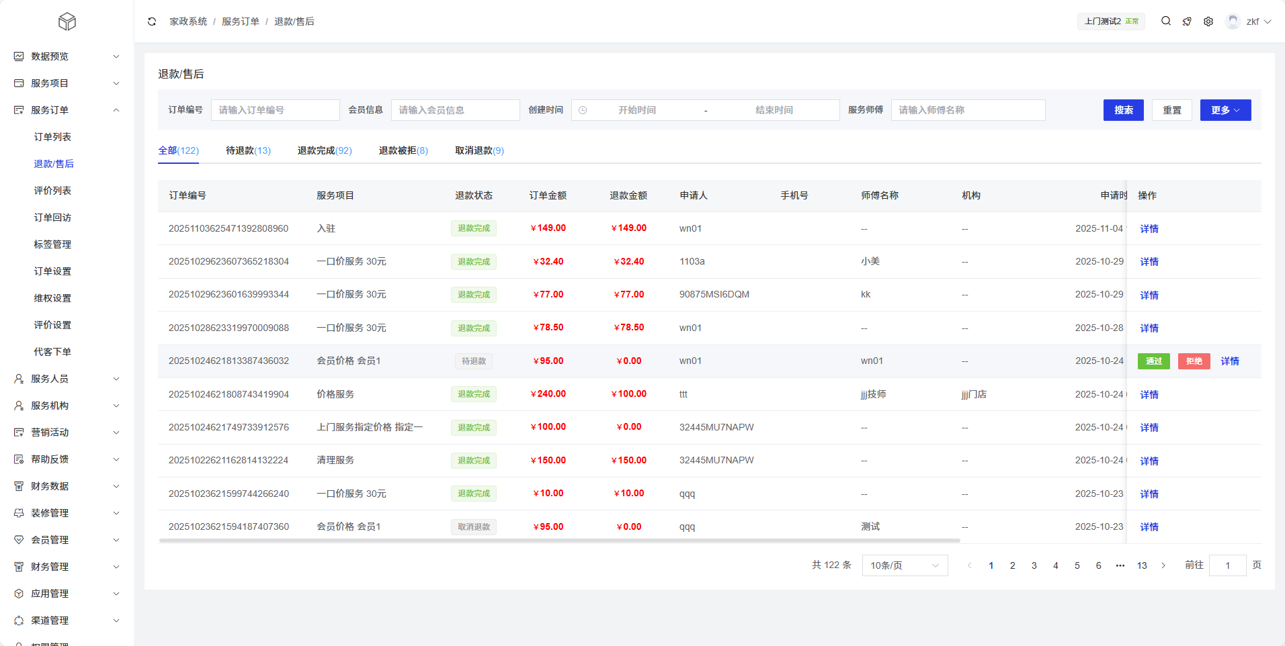The width and height of the screenshot is (1285, 646).
Task: Click the settings gear icon in header
Action: 1208,21
